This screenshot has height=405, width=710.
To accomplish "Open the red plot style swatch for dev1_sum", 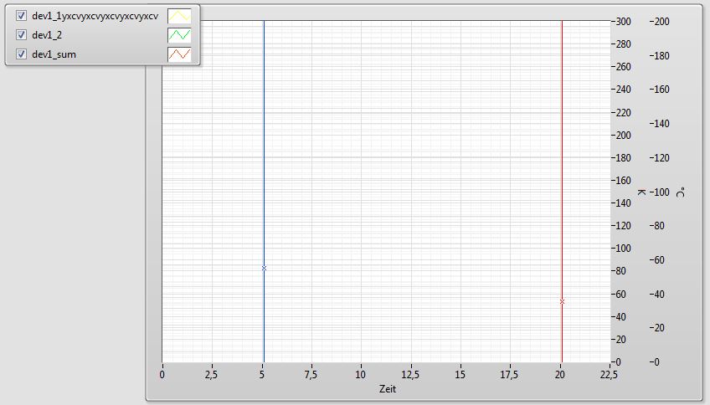I will click(179, 54).
